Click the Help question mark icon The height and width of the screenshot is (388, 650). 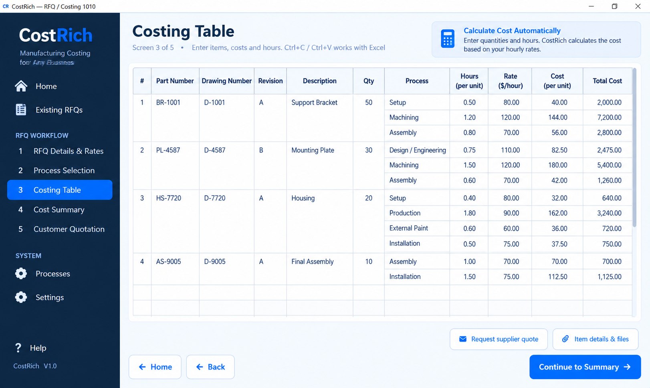[x=18, y=348]
